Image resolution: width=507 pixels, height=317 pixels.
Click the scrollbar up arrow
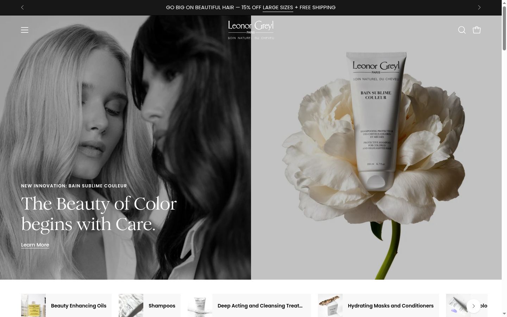pos(504,3)
